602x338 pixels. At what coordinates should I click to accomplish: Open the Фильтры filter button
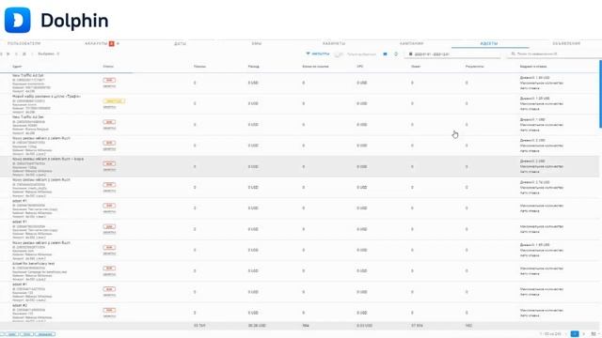pos(318,54)
